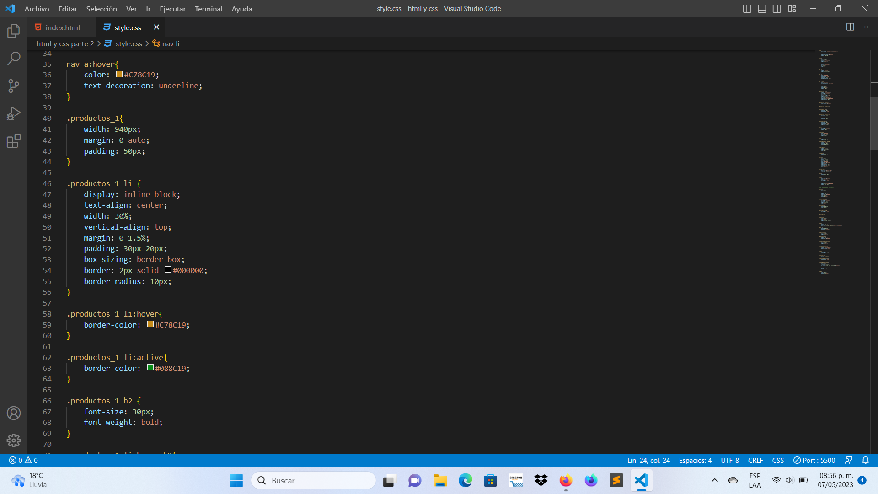Image resolution: width=878 pixels, height=494 pixels.
Task: Open Microsoft Edge from the taskbar
Action: pos(466,481)
